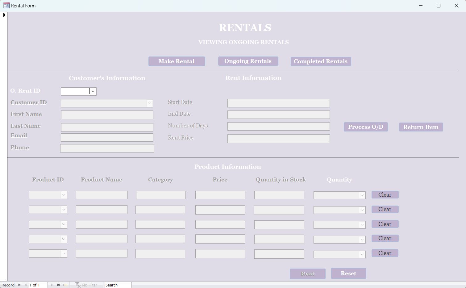Clear the second product row
The height and width of the screenshot is (288, 466).
click(x=385, y=209)
